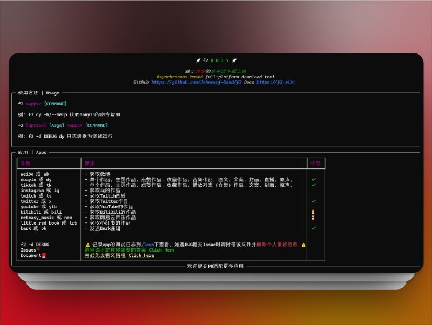This screenshot has height=325, width=432.
Task: Click the 状态 status column header
Action: (315, 162)
